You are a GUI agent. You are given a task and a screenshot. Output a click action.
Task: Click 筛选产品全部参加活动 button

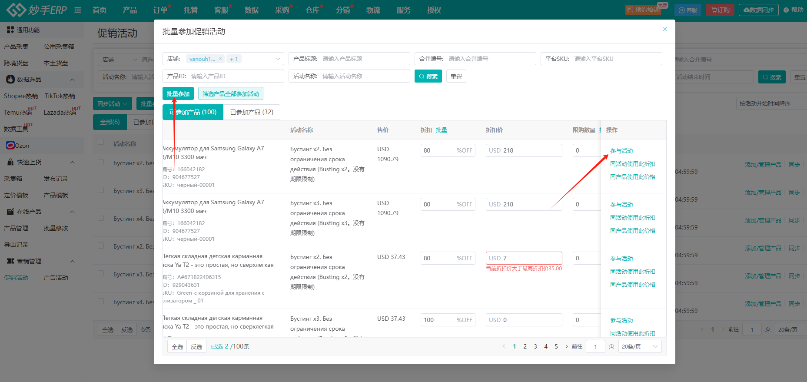coord(231,93)
